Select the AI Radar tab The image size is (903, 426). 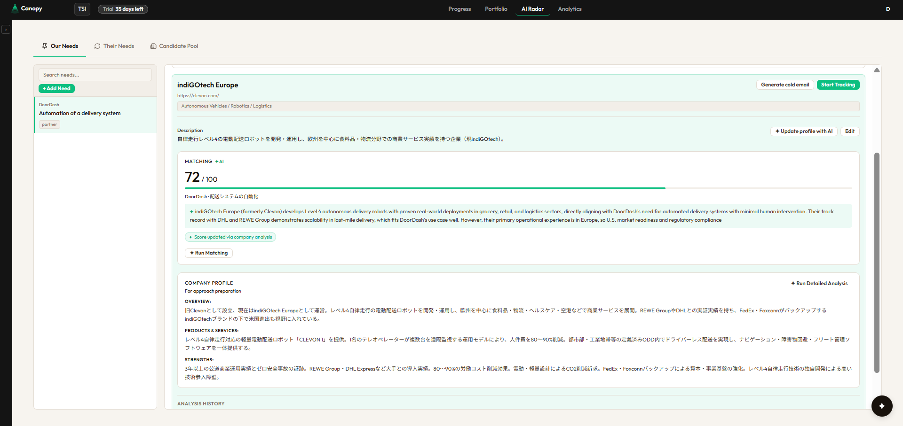pyautogui.click(x=532, y=9)
